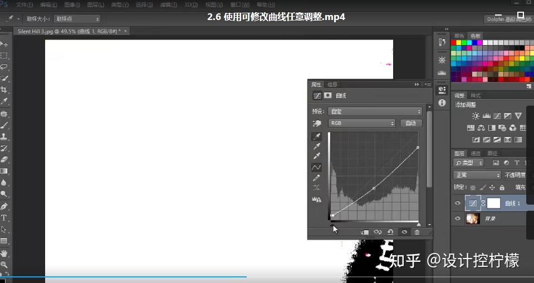Select the Eyedropper tool in the left toolbox
The width and height of the screenshot is (534, 283).
pyautogui.click(x=4, y=101)
